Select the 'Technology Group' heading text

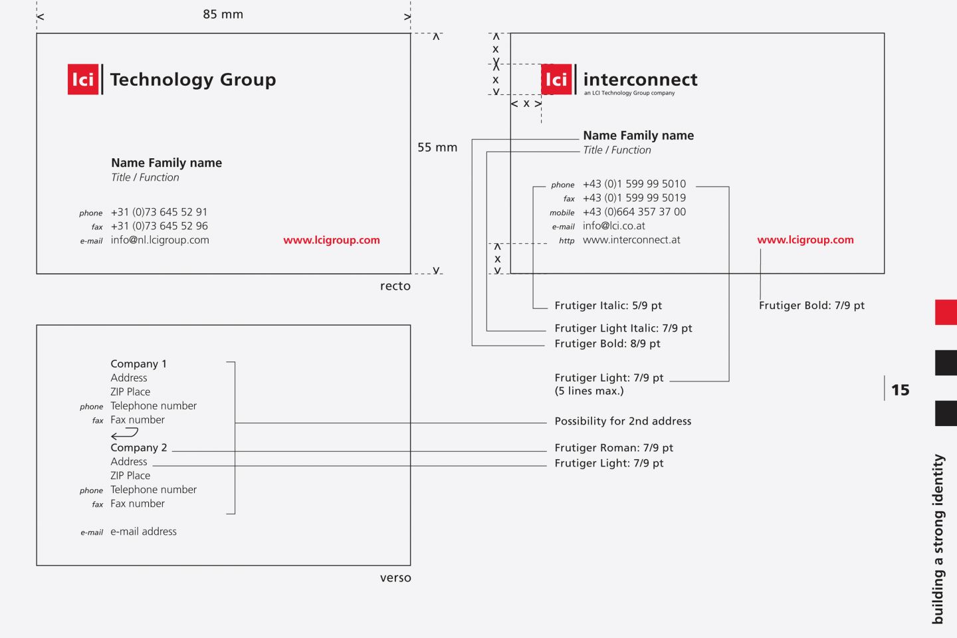pos(193,80)
